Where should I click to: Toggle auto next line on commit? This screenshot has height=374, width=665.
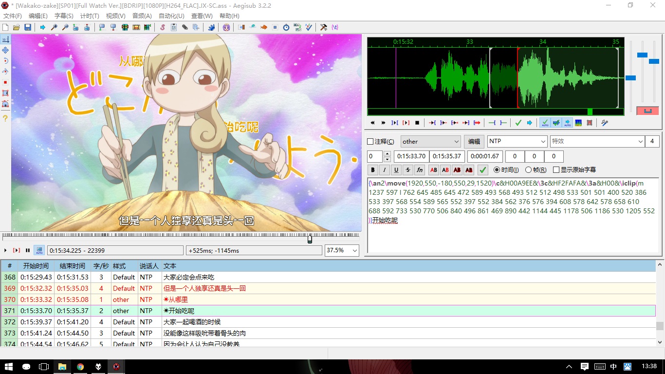click(556, 123)
